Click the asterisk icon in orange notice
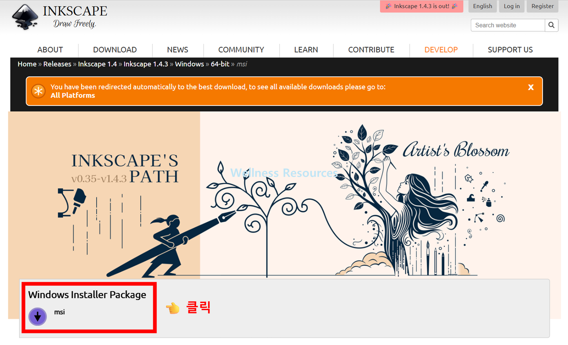This screenshot has width=568, height=345. tap(38, 91)
